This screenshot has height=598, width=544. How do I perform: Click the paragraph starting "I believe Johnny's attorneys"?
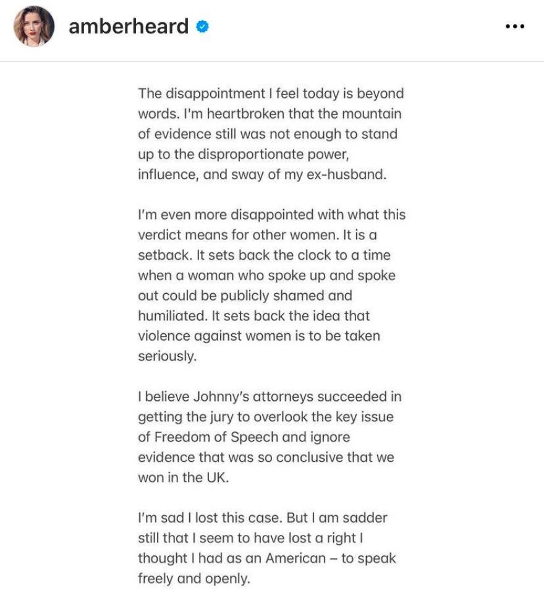pos(271,437)
